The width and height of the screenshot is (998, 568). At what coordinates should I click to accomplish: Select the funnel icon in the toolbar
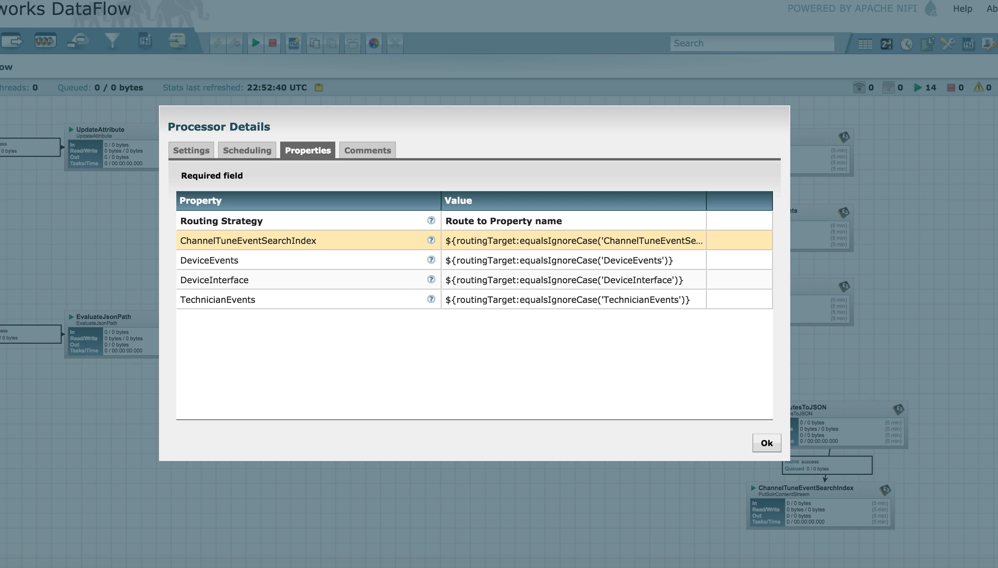pyautogui.click(x=112, y=41)
